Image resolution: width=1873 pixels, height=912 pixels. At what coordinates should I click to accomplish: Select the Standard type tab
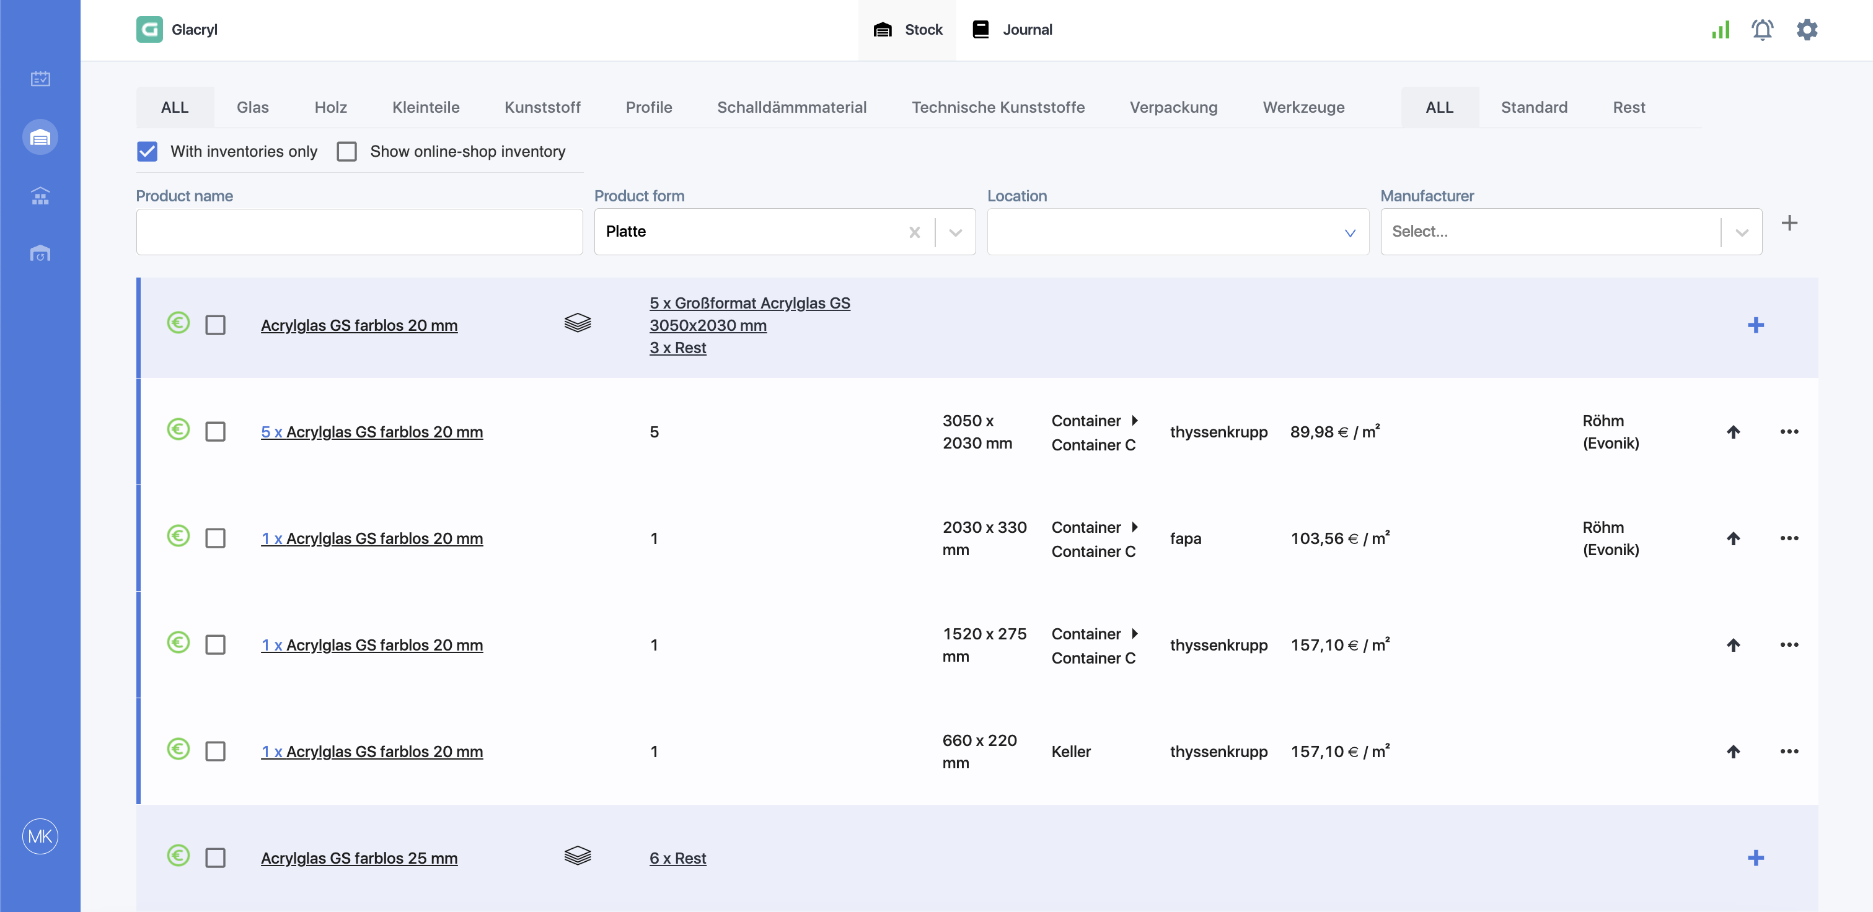click(x=1534, y=108)
